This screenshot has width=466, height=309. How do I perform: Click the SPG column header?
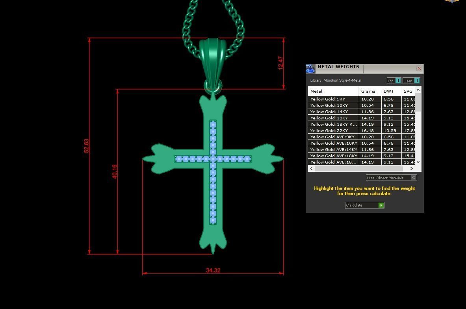[x=408, y=91]
